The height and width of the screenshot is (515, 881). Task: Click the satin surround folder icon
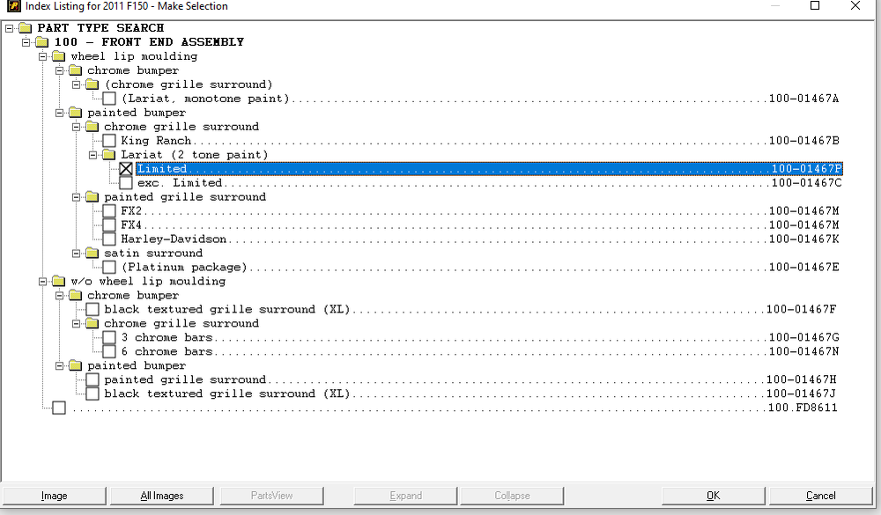(x=92, y=254)
